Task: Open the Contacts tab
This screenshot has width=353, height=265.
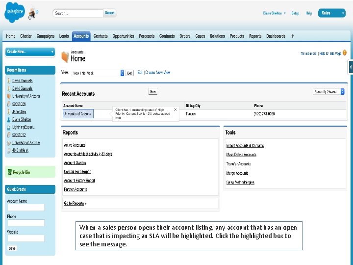Action: point(101,36)
